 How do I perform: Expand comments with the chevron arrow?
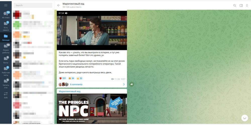(124, 84)
